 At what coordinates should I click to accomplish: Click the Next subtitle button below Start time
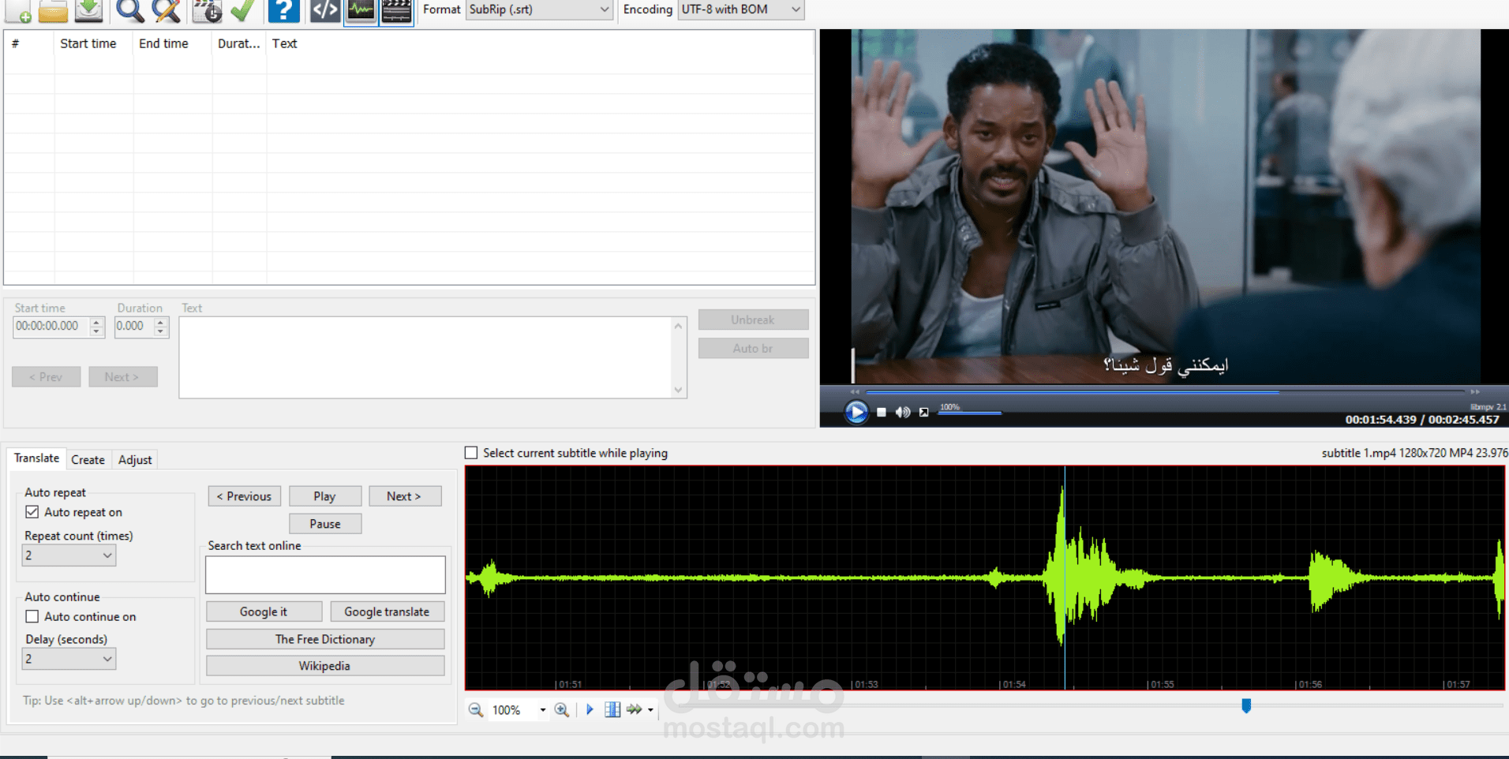point(122,377)
